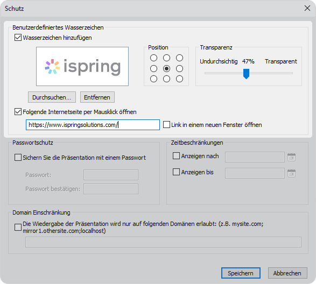Enable password protection for presentation
The height and width of the screenshot is (284, 316).
tap(18, 157)
